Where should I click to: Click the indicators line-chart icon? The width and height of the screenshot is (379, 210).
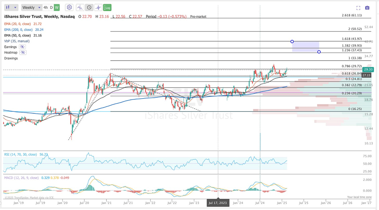click(x=80, y=7)
